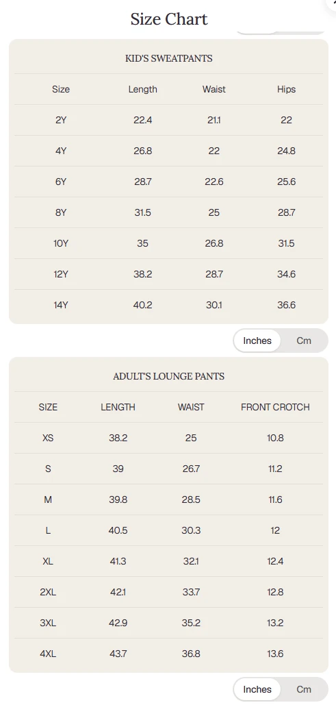
Task: Select Inches below the Kid's Sweatpants table
Action: point(257,341)
